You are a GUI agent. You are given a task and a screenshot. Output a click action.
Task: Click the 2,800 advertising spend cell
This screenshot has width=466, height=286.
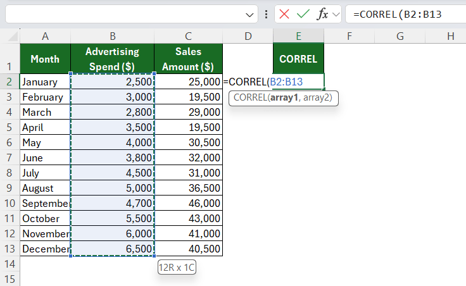pyautogui.click(x=112, y=112)
